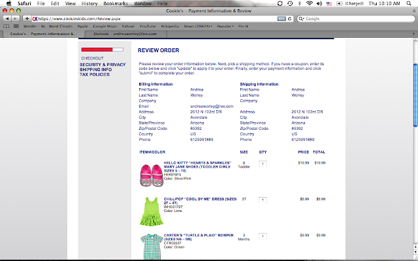Image resolution: width=418 pixels, height=261 pixels.
Task: Click the clock showing Thu 10:10 AM
Action: pos(384,3)
